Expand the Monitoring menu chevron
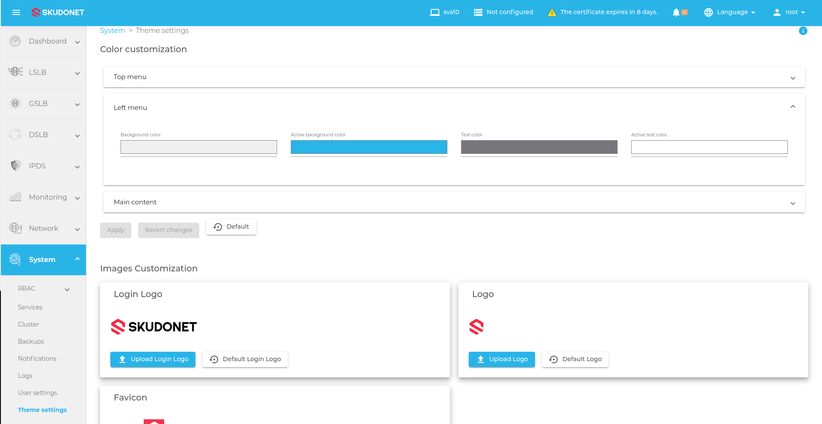This screenshot has width=822, height=424. [77, 198]
